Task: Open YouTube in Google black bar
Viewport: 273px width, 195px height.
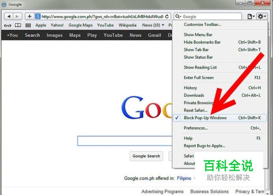Action: 113,35
